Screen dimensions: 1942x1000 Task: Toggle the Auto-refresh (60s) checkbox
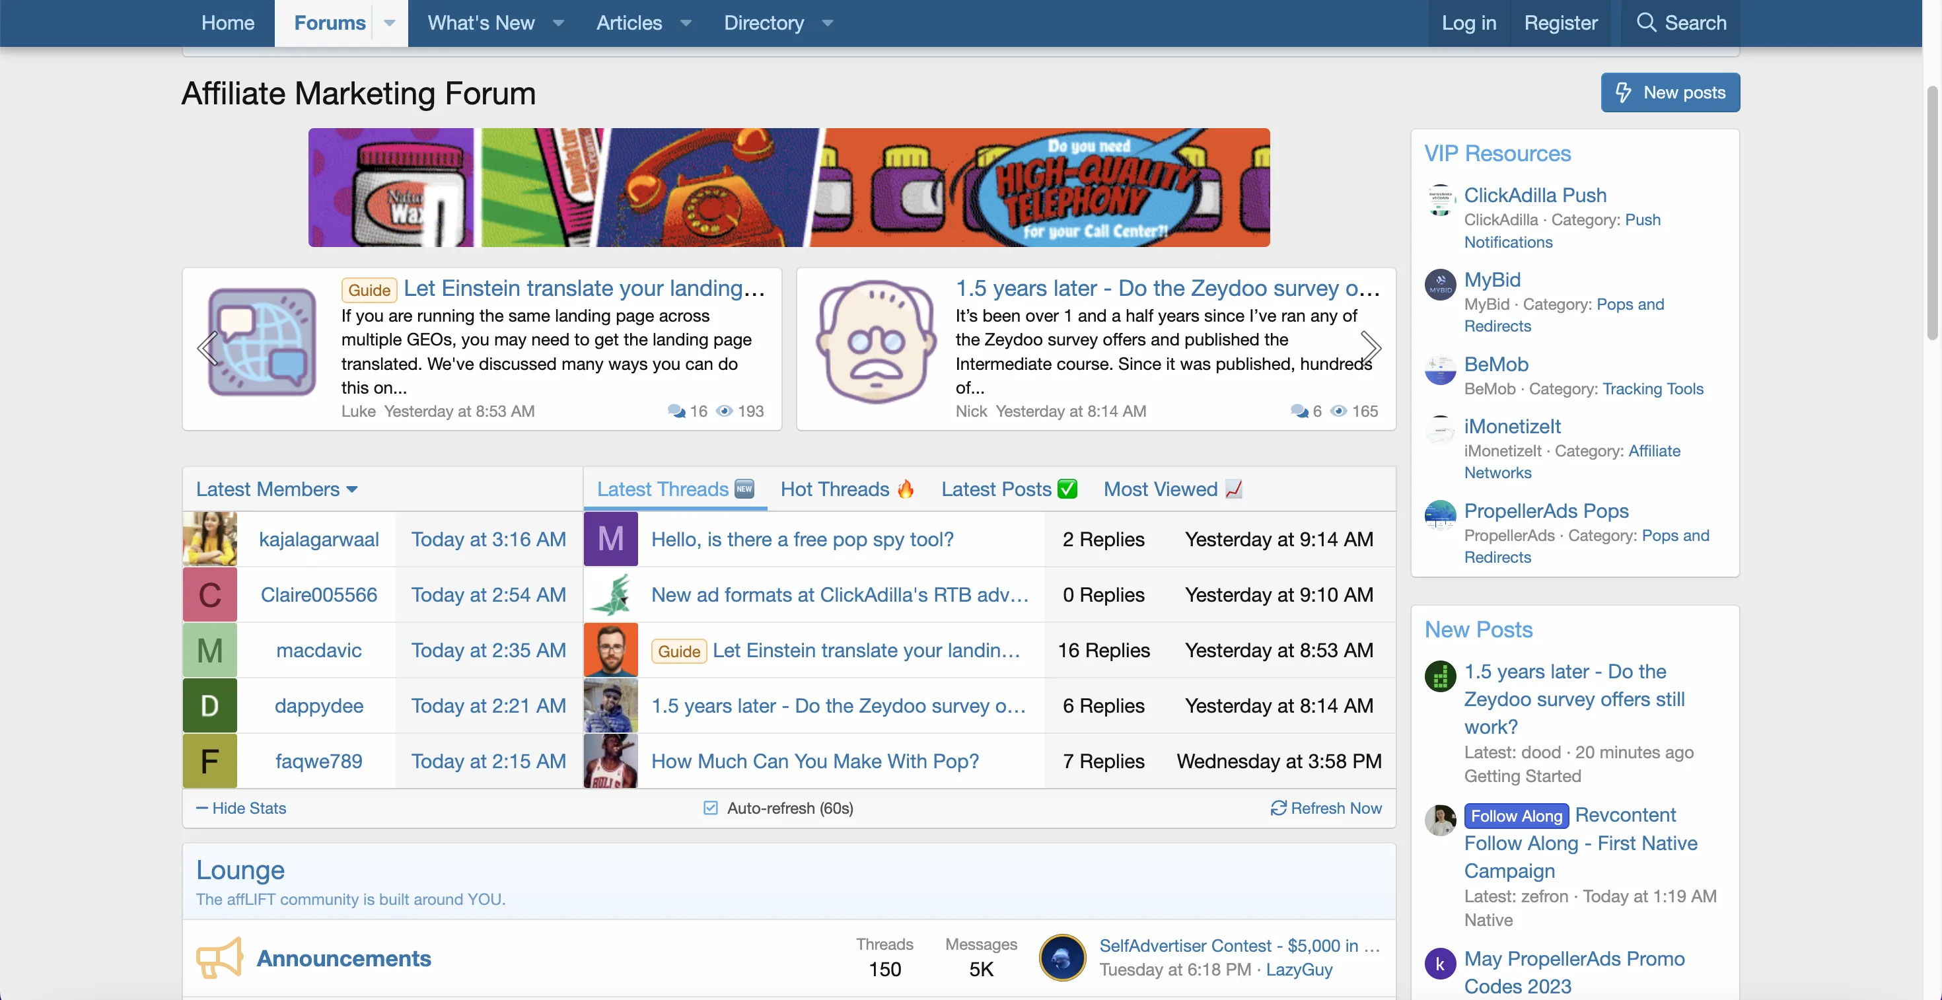[x=710, y=808]
